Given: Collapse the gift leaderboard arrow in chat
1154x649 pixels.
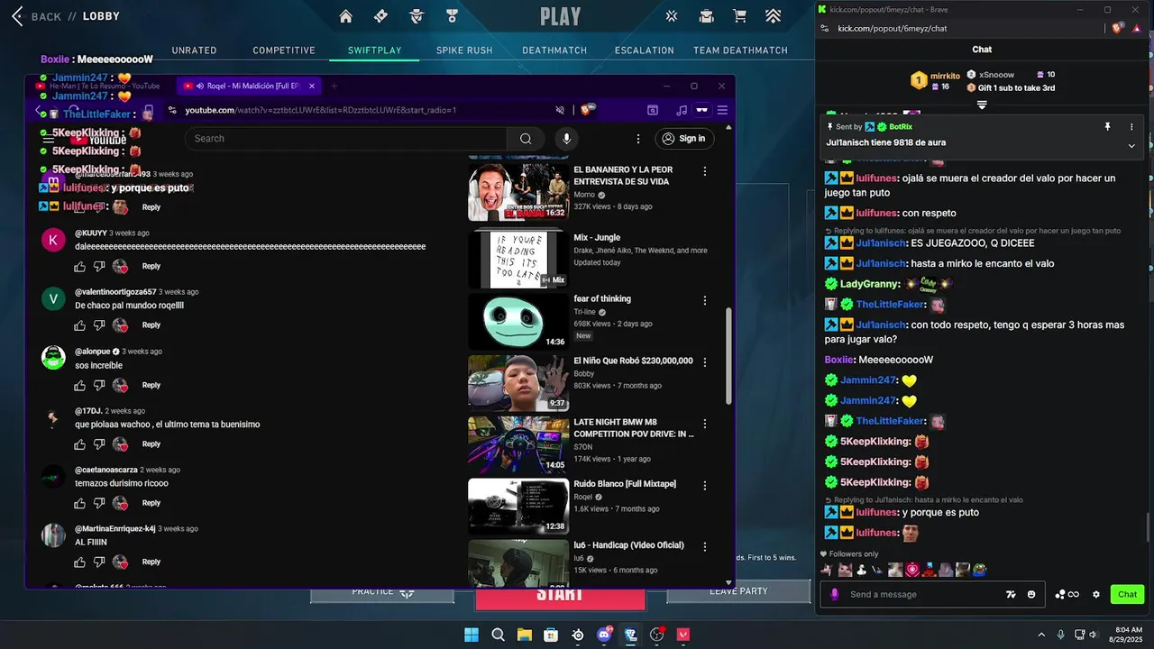Looking at the screenshot, I should pos(982,105).
